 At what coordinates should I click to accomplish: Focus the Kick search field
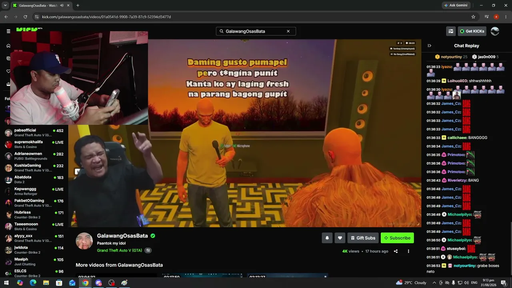pyautogui.click(x=256, y=31)
